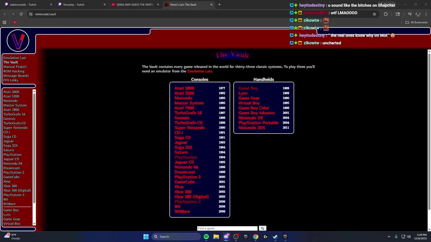Screen dimensions: 431x242
Task: Open the Windows Start menu
Action: (x=146, y=237)
